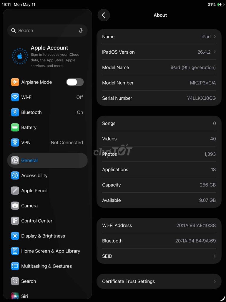This screenshot has width=226, height=302.
Task: Tap the Certificate Trust Settings label
Action: click(x=128, y=281)
